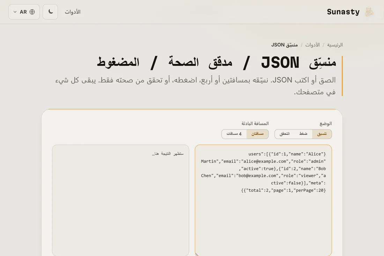Open the الرئيسية breadcrumb link
This screenshot has width=384, height=256.
click(x=335, y=45)
